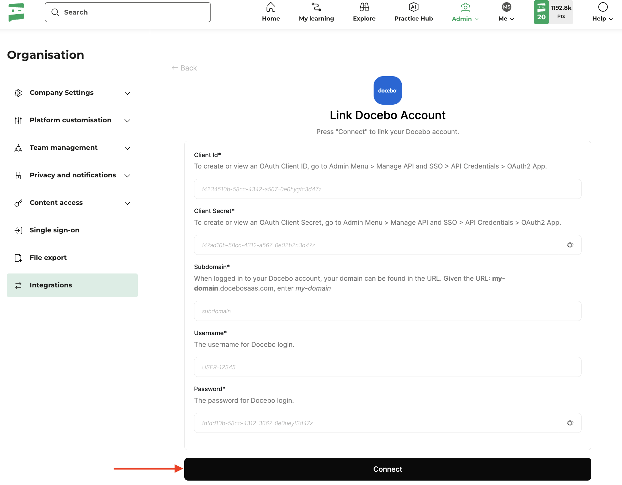Click the Platform customisation label
622x485 pixels.
(x=70, y=120)
